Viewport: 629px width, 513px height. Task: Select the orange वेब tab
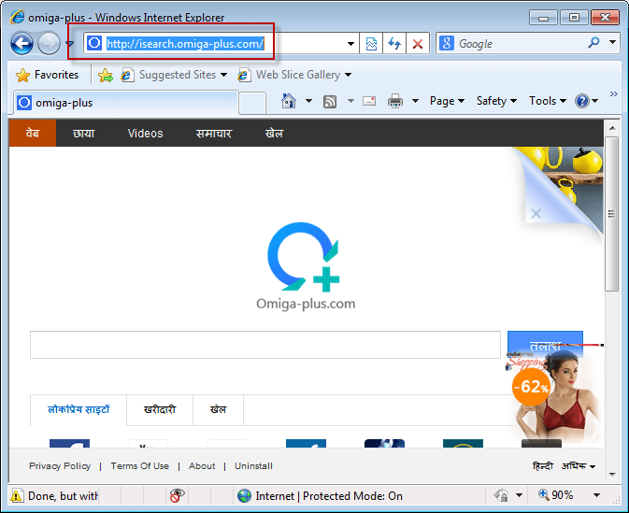tap(33, 134)
